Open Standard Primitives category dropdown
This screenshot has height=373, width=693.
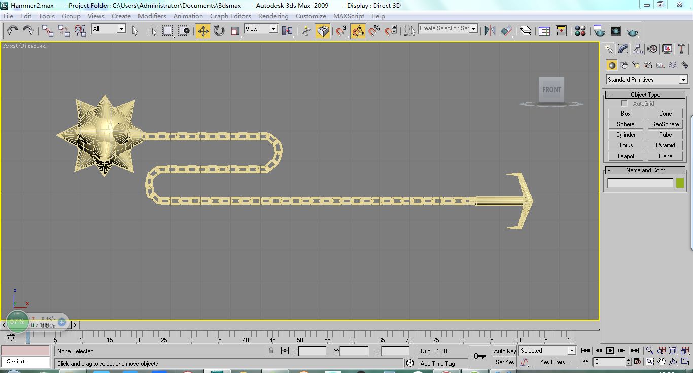click(x=683, y=80)
